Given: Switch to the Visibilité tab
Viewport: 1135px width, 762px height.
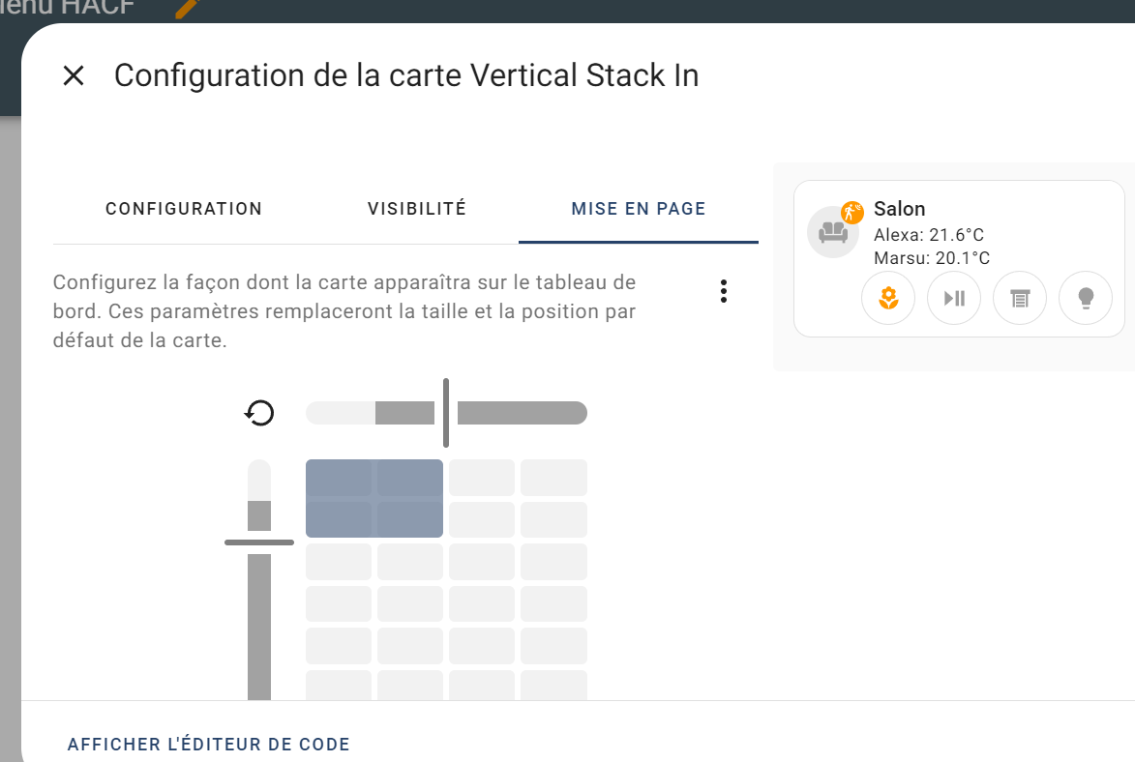Looking at the screenshot, I should pos(417,209).
